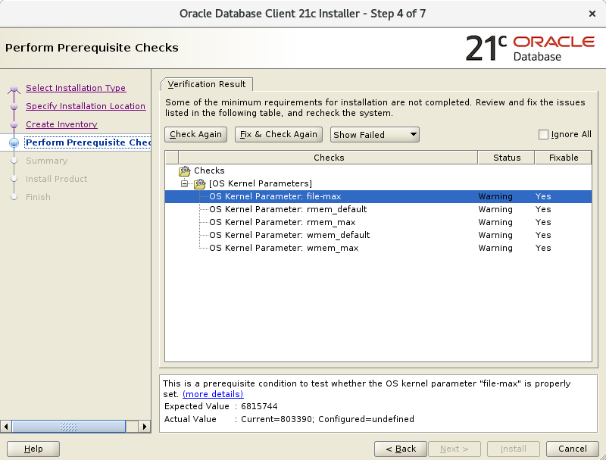Click the Cancel button
The height and width of the screenshot is (460, 606).
[x=573, y=449]
